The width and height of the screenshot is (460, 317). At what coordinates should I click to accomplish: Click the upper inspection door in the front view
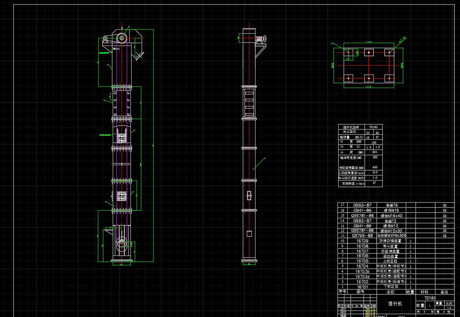tap(121, 138)
